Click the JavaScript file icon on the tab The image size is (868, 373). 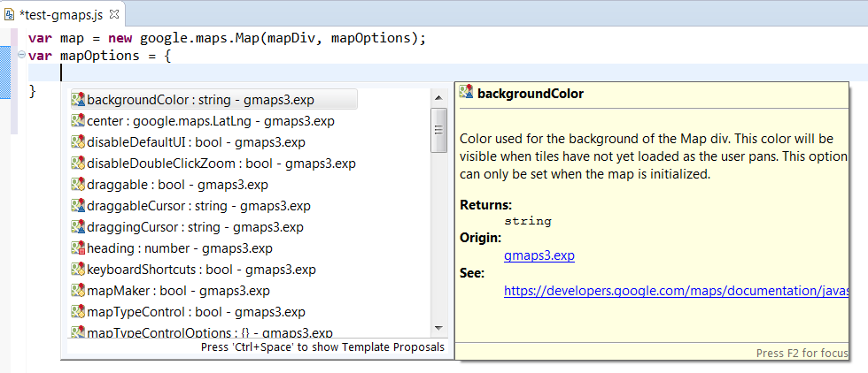coord(10,14)
